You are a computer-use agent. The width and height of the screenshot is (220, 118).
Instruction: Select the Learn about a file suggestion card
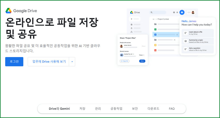pyautogui.click(x=197, y=33)
